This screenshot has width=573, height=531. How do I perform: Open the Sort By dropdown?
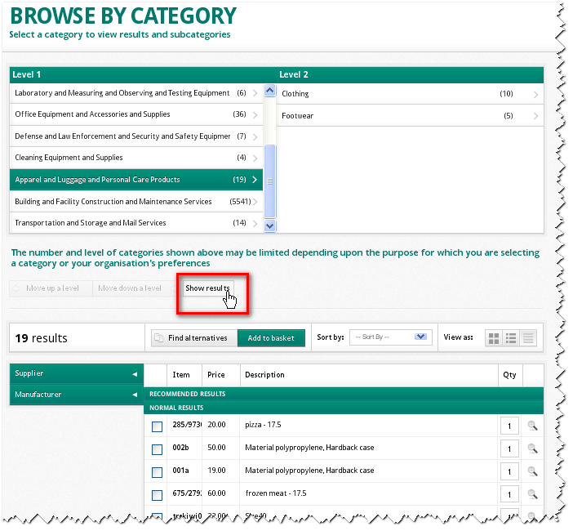click(390, 337)
